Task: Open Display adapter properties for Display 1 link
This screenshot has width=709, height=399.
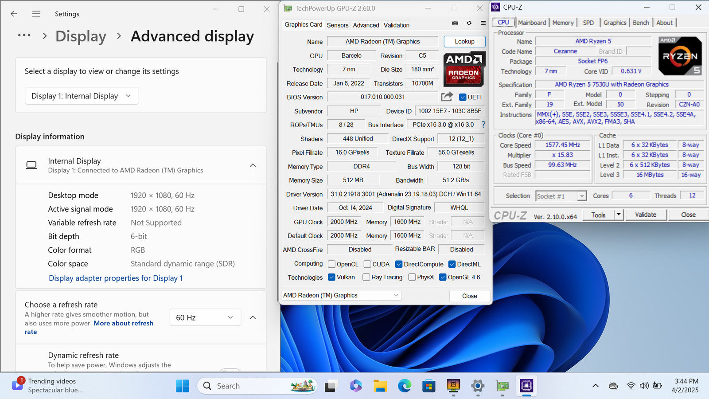Action: pos(116,278)
